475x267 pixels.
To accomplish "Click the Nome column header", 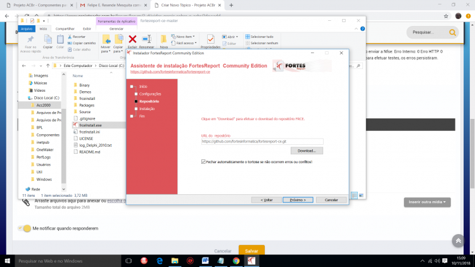I will click(x=78, y=76).
